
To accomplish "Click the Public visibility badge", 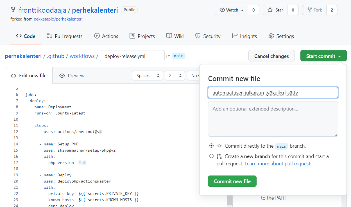I will point(129,10).
